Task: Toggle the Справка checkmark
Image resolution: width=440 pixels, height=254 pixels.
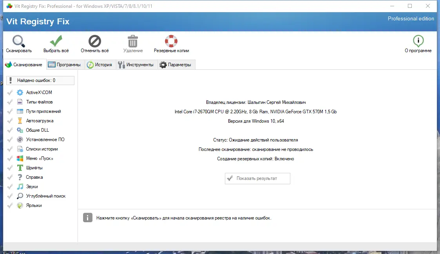Action: tap(10, 177)
